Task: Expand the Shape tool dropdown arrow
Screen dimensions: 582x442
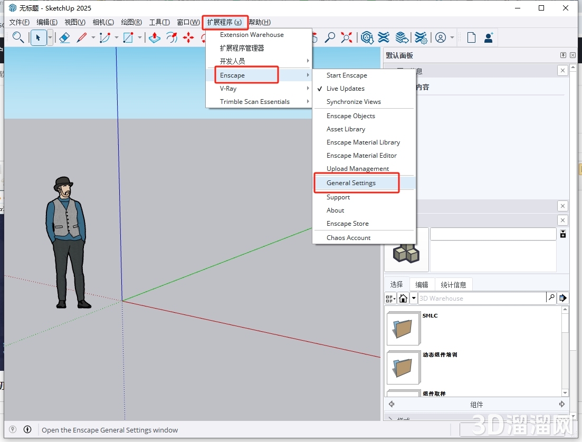Action: (x=139, y=37)
